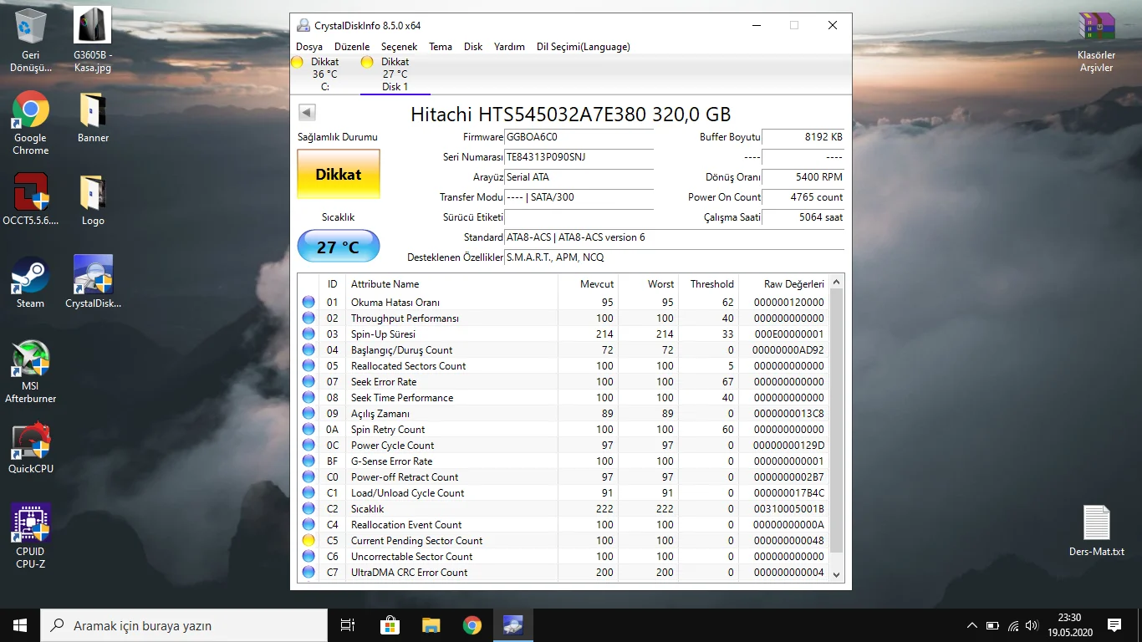Open the Disk menu

click(x=473, y=46)
